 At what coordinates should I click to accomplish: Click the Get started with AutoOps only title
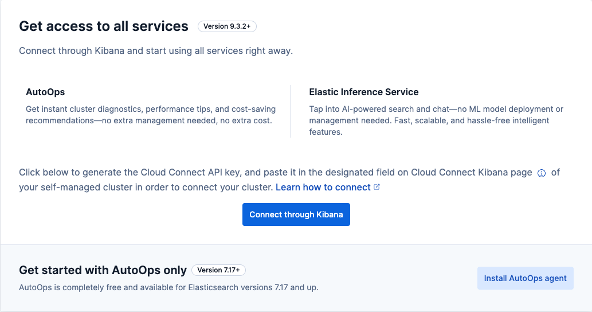(x=103, y=270)
